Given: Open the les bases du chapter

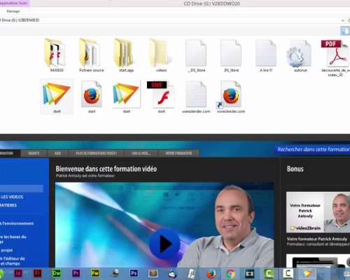Looking at the screenshot, I should point(13,239).
